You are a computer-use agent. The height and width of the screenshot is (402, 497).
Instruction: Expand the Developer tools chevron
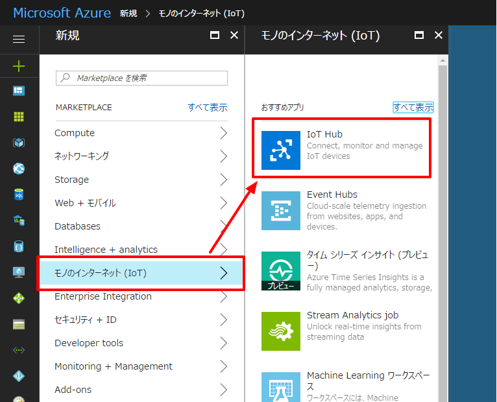click(224, 343)
